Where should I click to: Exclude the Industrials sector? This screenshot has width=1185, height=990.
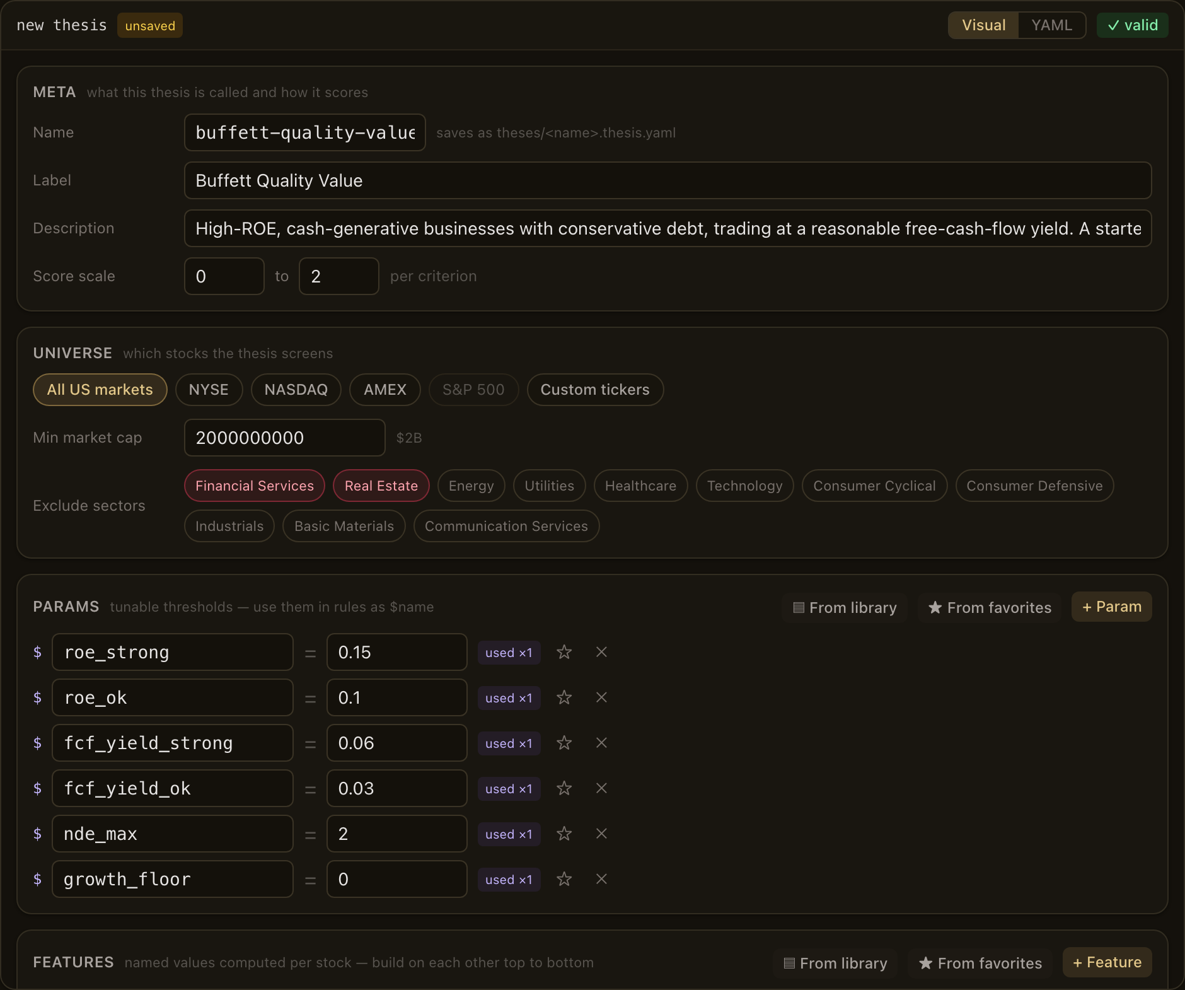coord(229,526)
